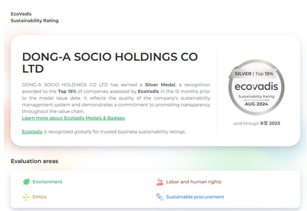Click the AUG 2024 date on the medal
307x211 pixels.
256,104
